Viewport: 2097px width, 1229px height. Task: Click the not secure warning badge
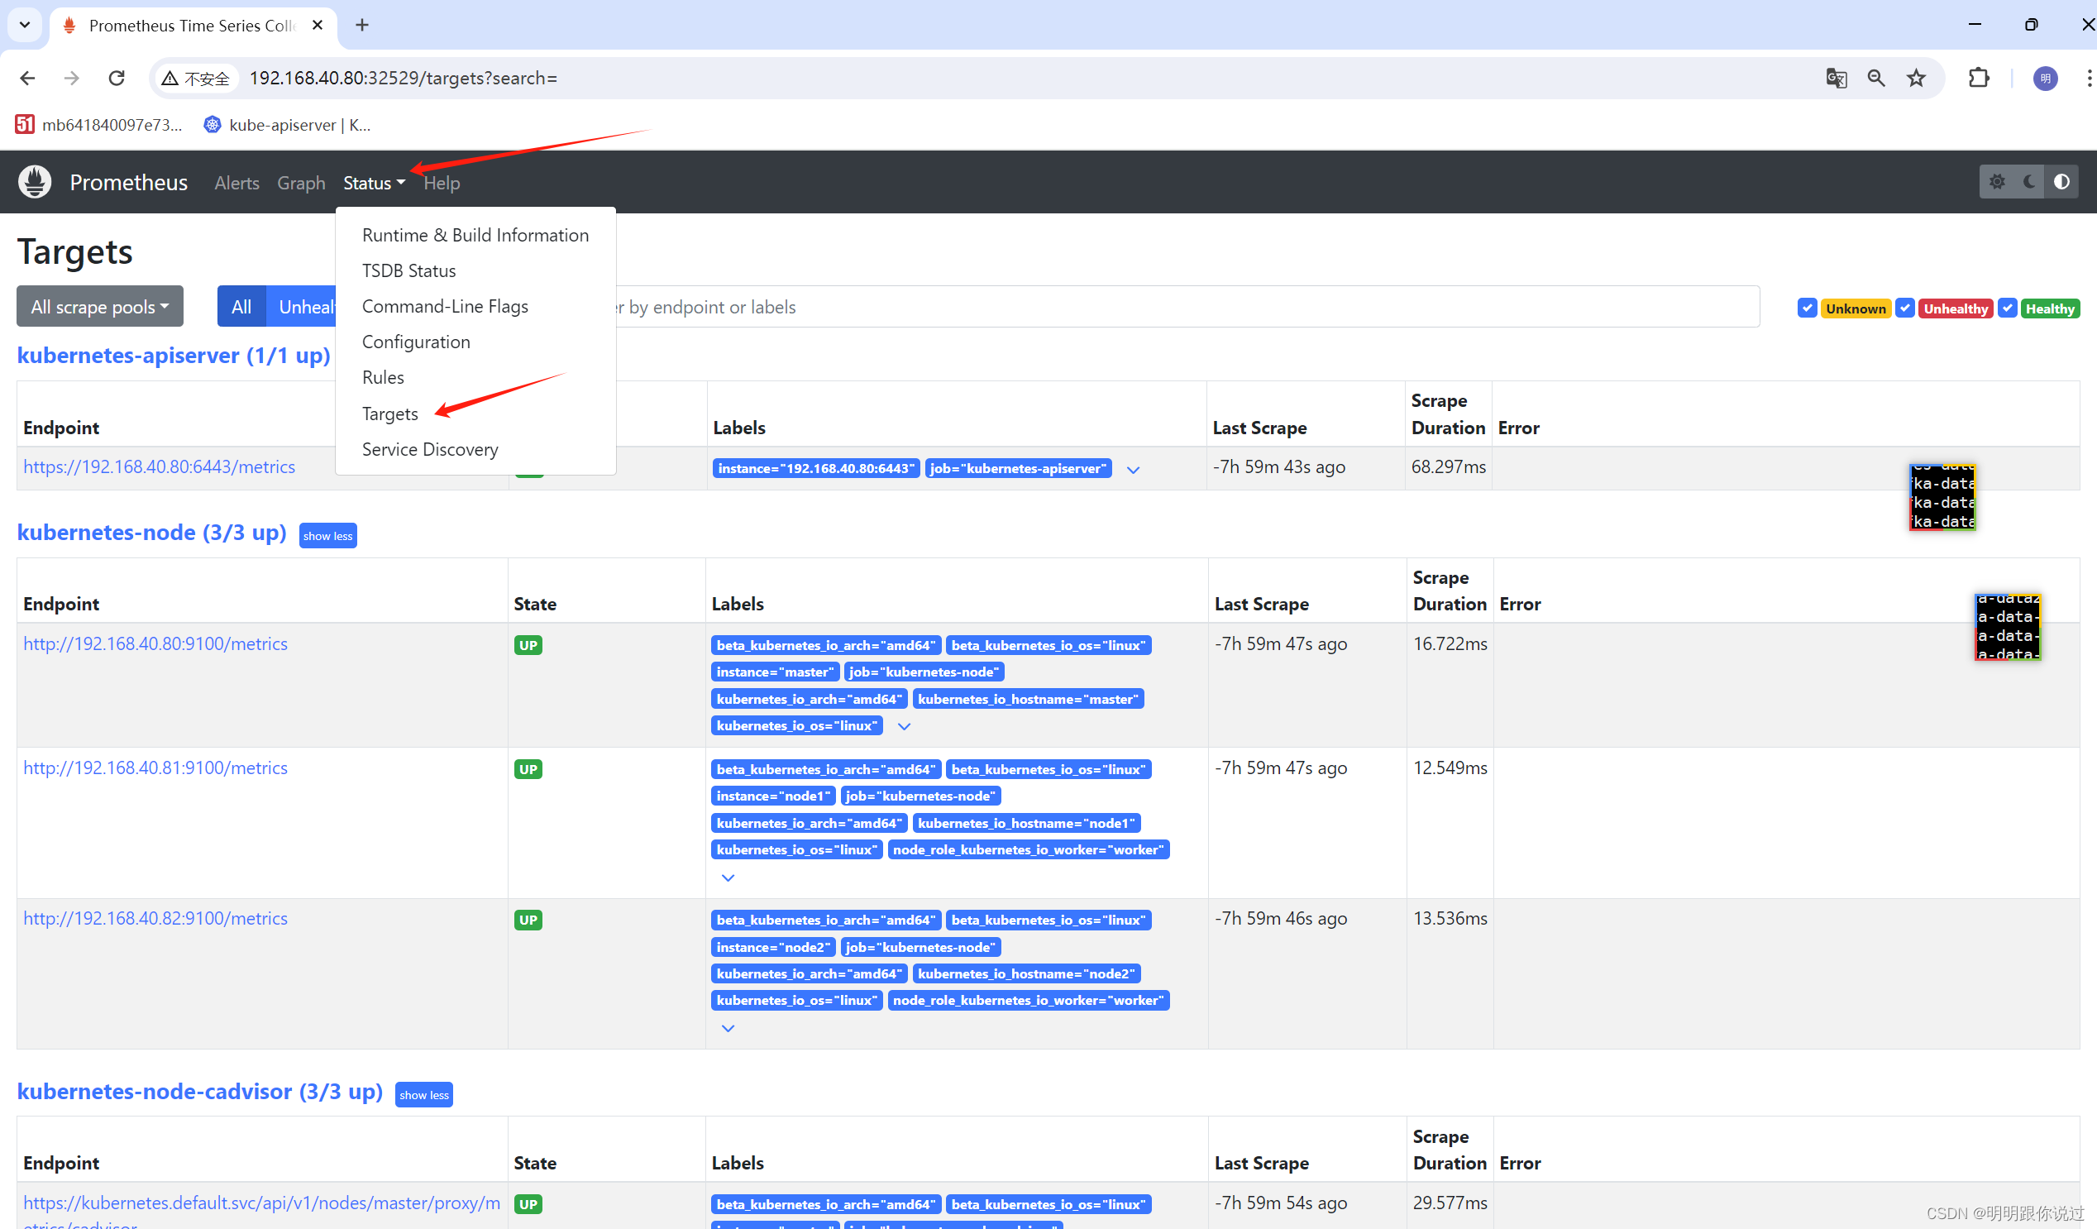click(196, 79)
